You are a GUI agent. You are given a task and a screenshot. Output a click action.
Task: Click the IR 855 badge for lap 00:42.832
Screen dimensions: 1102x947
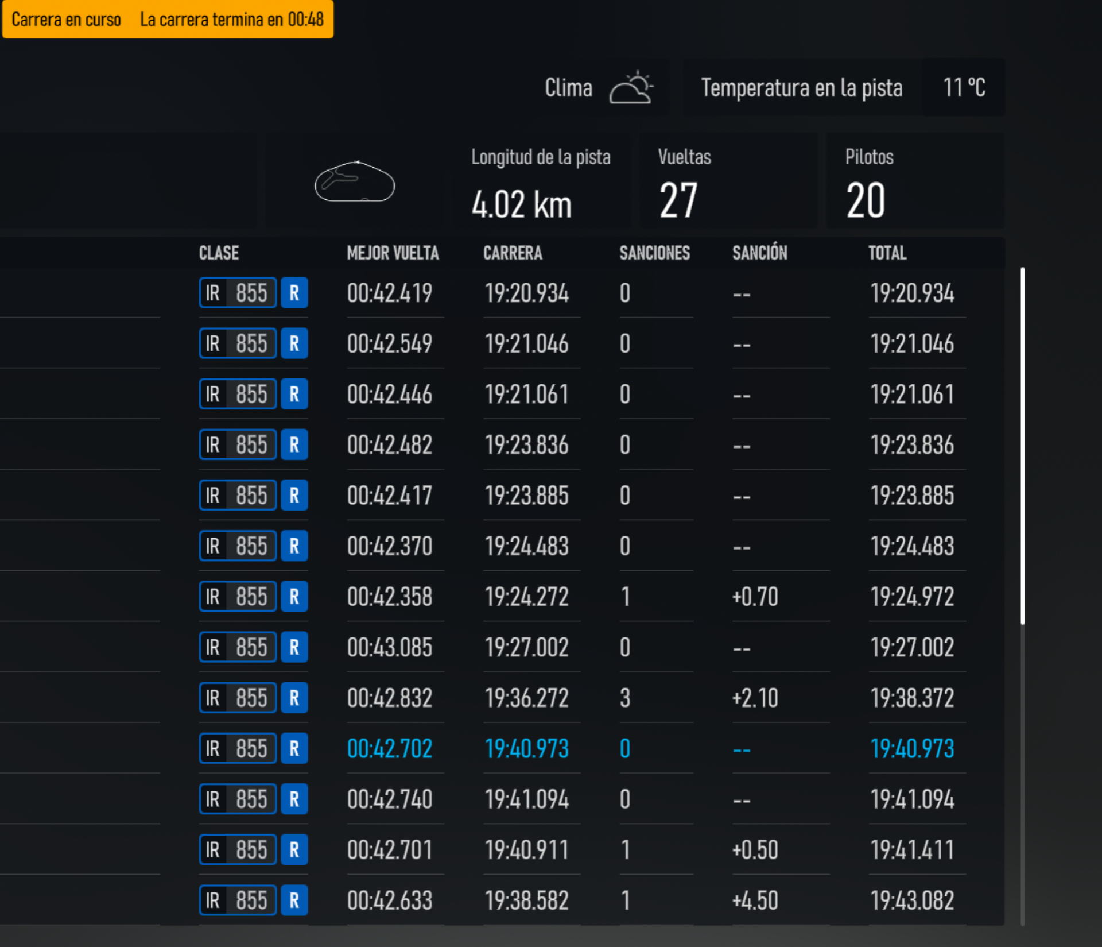coord(238,698)
